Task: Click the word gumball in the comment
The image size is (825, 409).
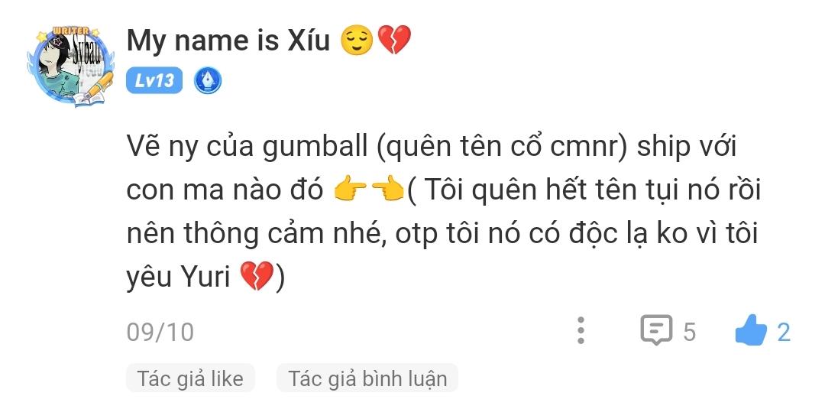Action: point(315,148)
